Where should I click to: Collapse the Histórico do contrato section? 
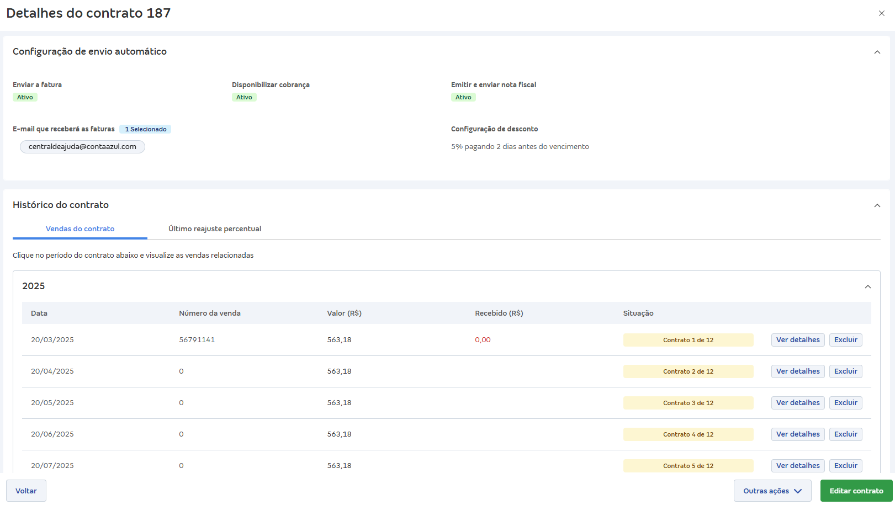click(877, 205)
